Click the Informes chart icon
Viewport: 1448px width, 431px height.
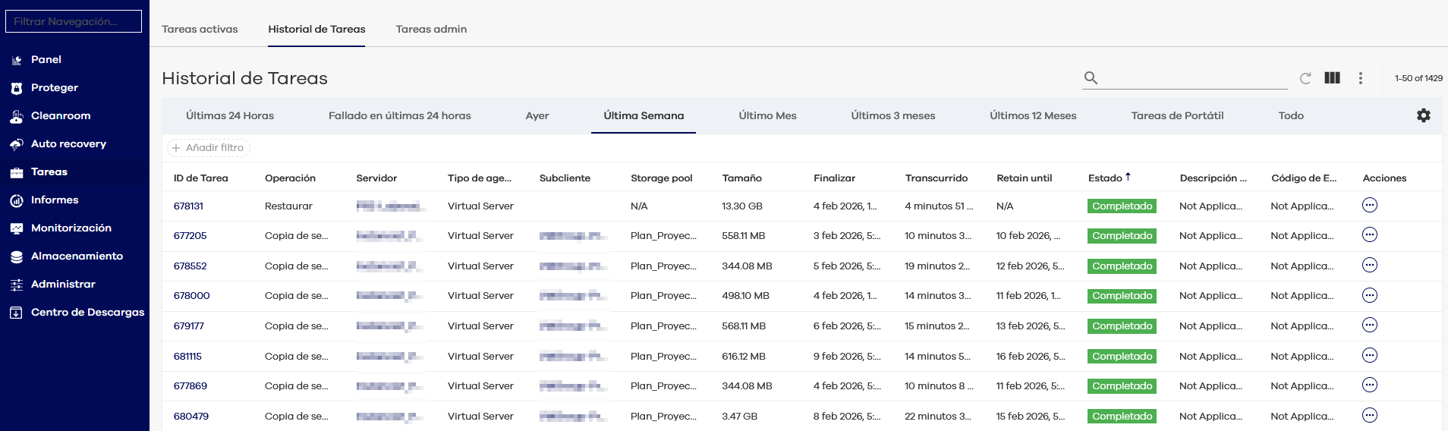click(17, 200)
